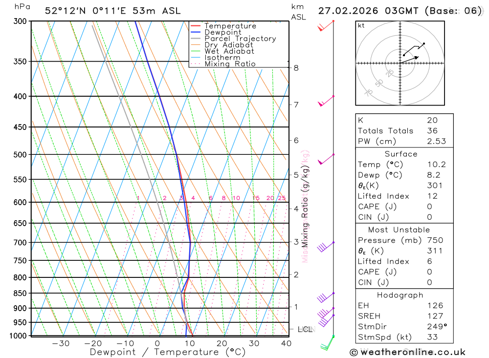Click the 50 ring label in hodograph
This screenshot has height=358, width=489.
click(379, 83)
